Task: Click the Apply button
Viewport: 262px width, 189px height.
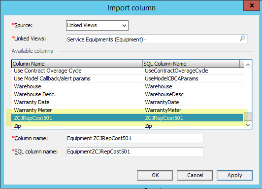Action: (x=234, y=175)
